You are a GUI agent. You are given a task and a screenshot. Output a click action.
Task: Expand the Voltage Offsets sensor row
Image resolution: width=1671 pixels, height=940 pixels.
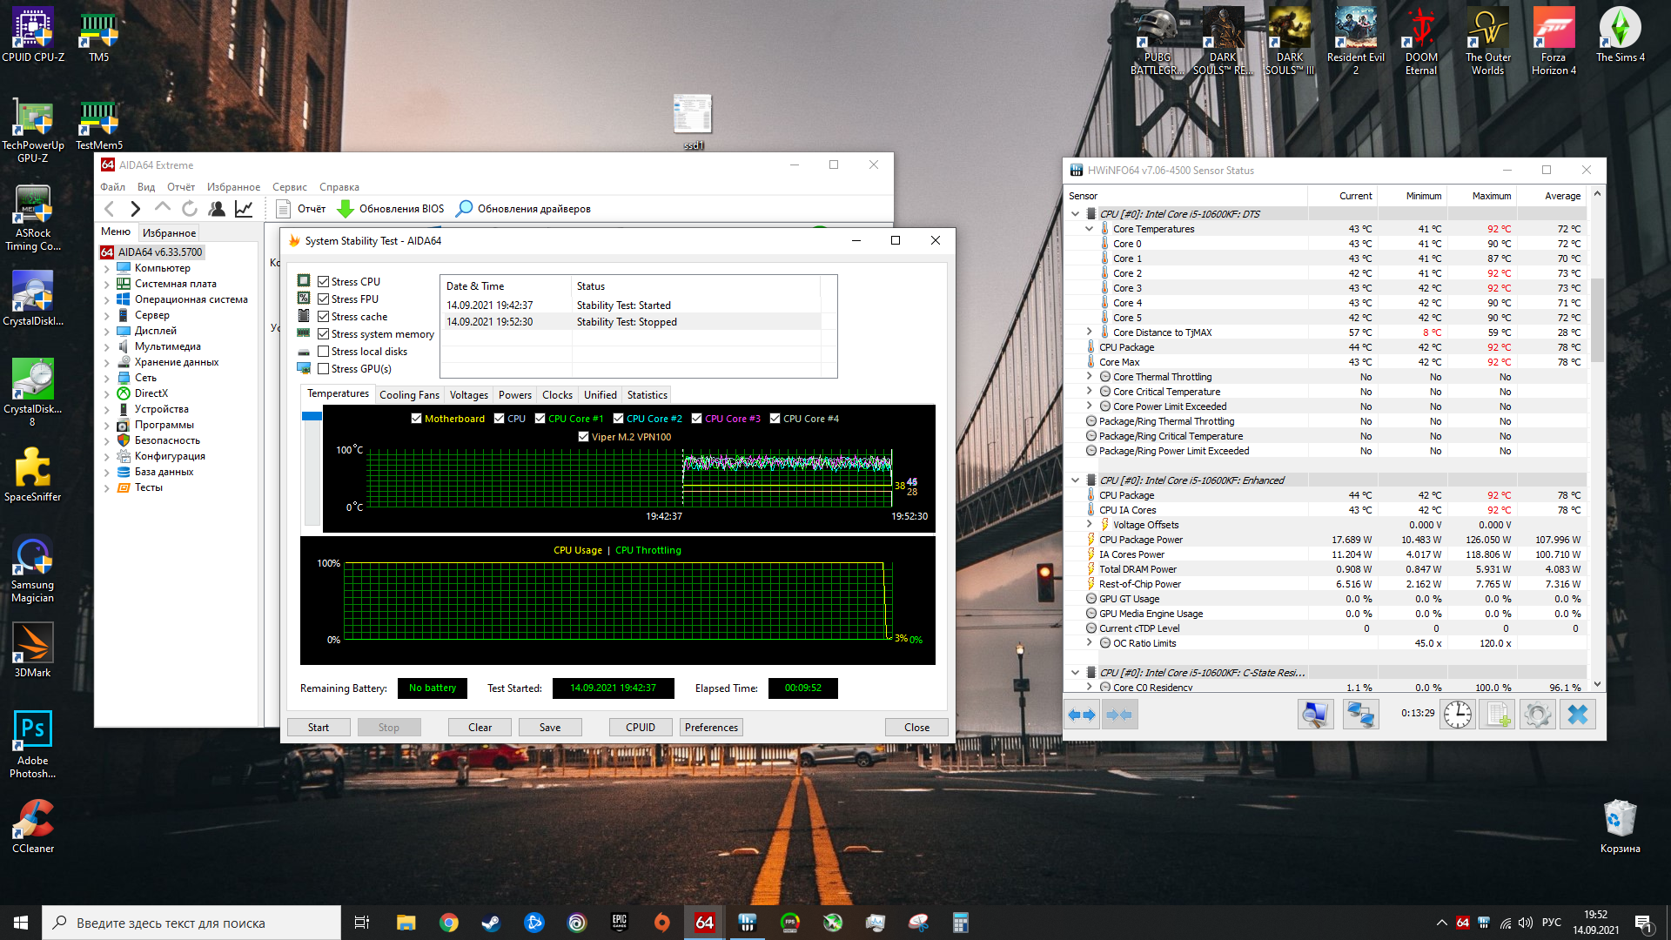pyautogui.click(x=1089, y=525)
